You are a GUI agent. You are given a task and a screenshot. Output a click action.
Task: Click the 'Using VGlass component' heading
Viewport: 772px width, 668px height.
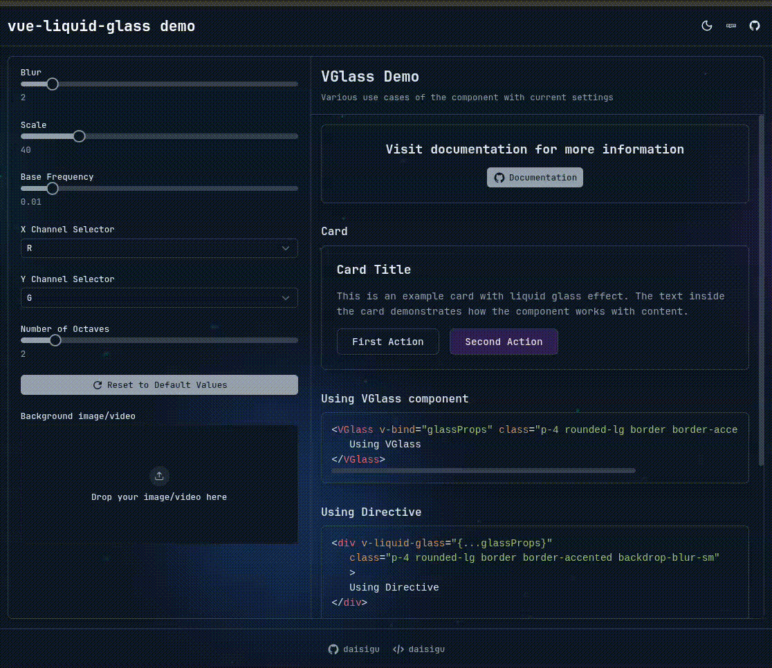tap(394, 399)
